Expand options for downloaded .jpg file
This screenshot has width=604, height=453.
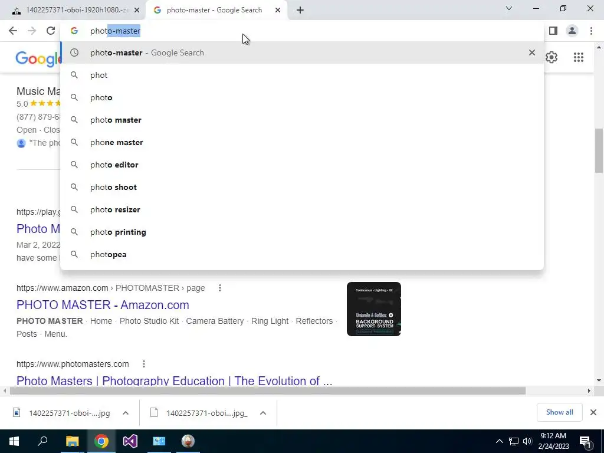point(126,413)
